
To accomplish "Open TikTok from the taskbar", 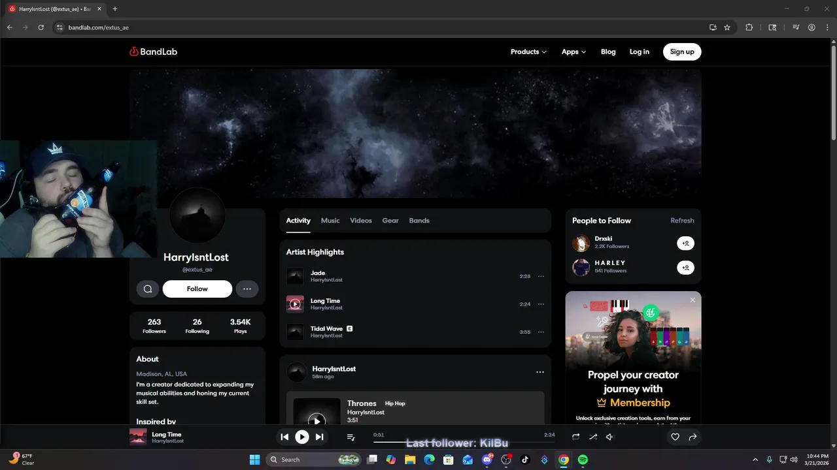I will (525, 460).
